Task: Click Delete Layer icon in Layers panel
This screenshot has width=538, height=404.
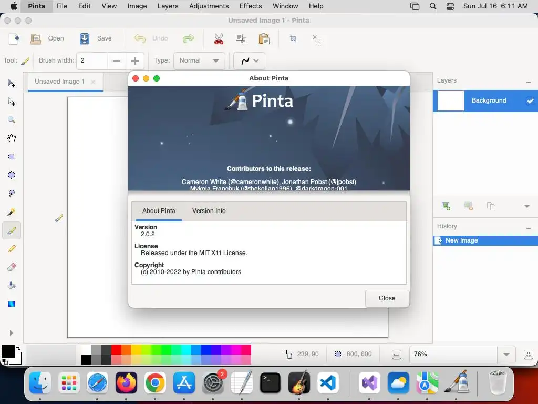Action: pos(469,206)
